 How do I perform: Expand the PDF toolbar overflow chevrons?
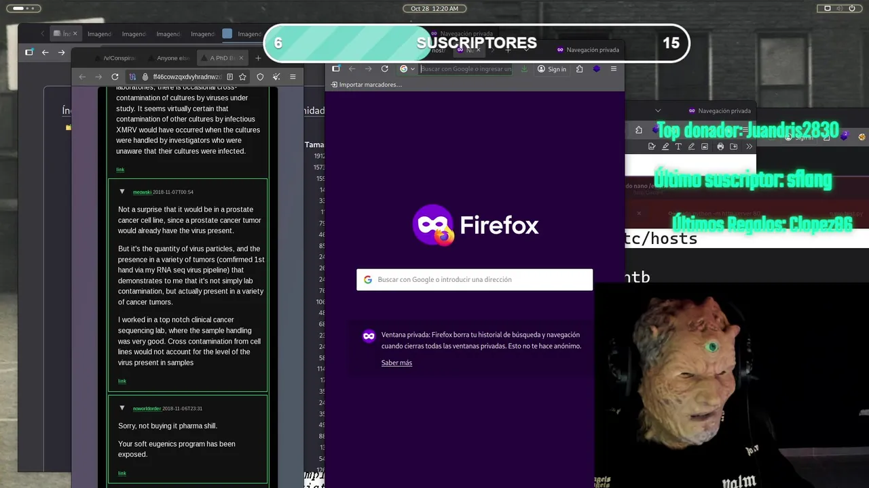coord(749,146)
